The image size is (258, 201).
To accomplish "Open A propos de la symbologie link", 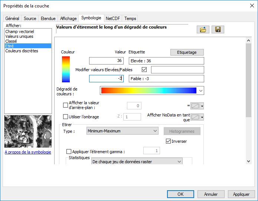I will pyautogui.click(x=28, y=152).
